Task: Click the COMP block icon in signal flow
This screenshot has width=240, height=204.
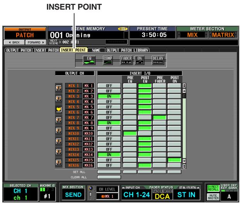Action: click(x=108, y=60)
